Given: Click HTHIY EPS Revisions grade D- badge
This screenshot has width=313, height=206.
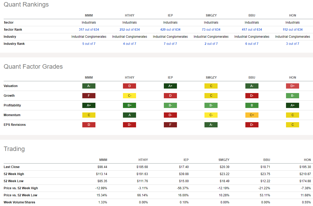Looking at the screenshot, I should tap(129, 125).
